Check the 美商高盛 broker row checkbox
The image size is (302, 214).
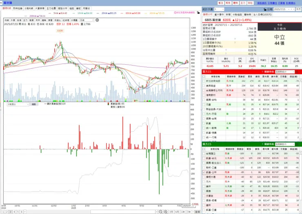point(204,86)
